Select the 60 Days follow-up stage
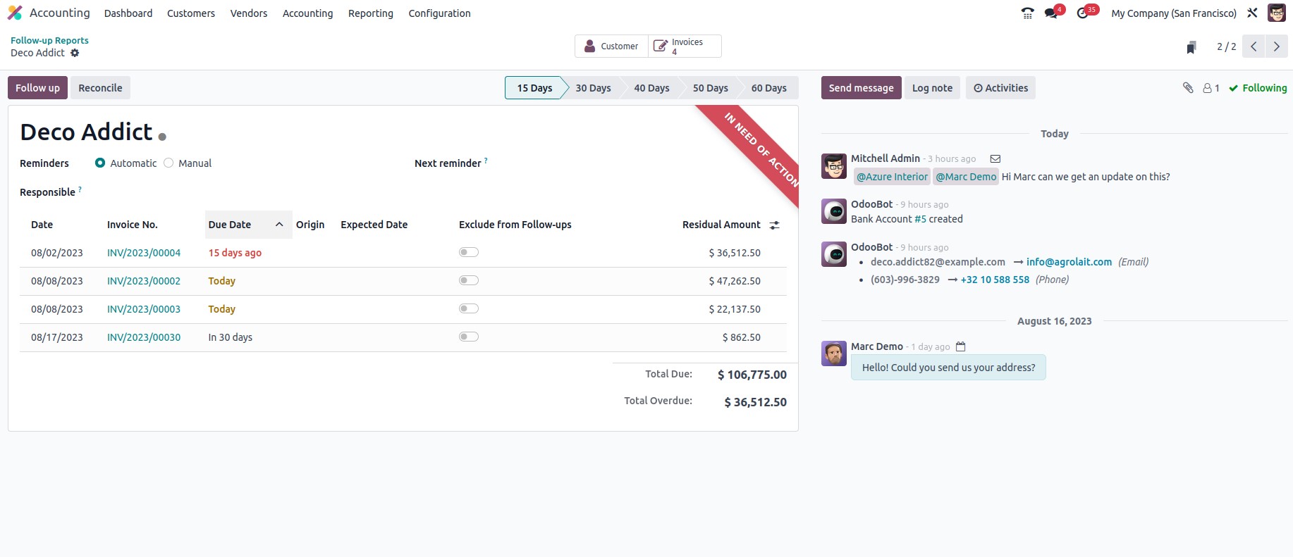 [768, 88]
